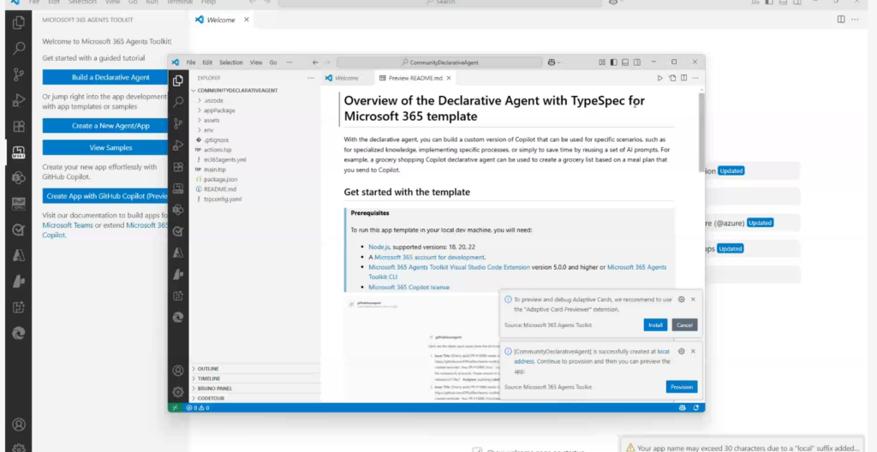This screenshot has width=877, height=452.
Task: Open Run and Debug in front window
Action: (178, 146)
